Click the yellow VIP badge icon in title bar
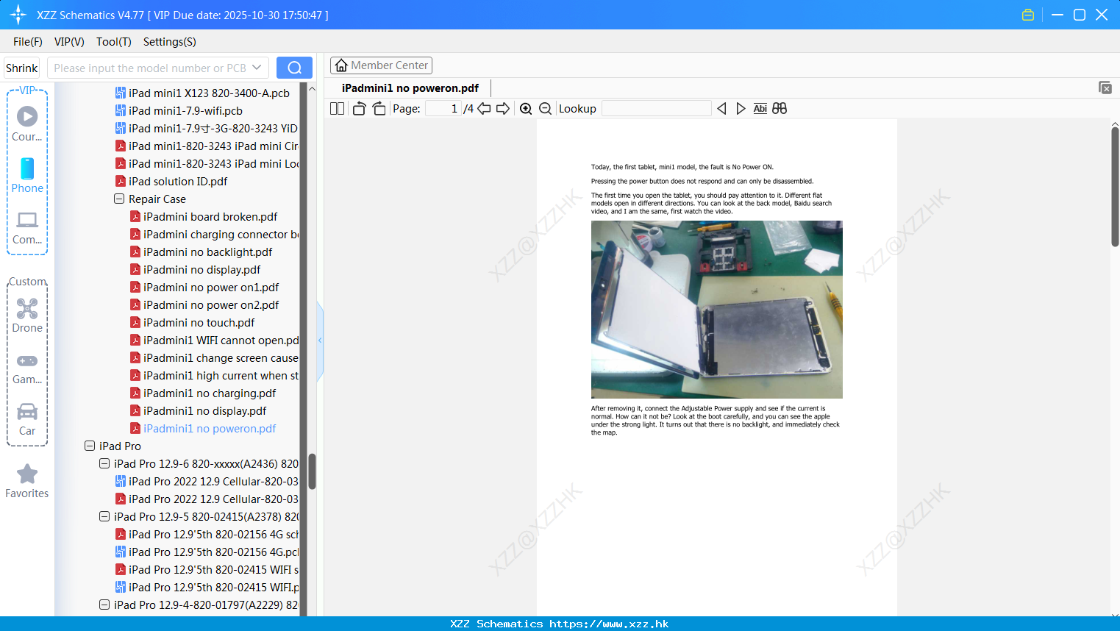This screenshot has height=631, width=1120. click(1028, 15)
